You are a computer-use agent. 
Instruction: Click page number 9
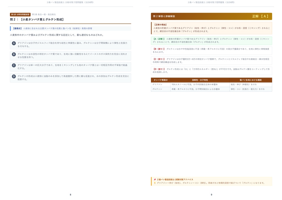[x=211, y=195]
